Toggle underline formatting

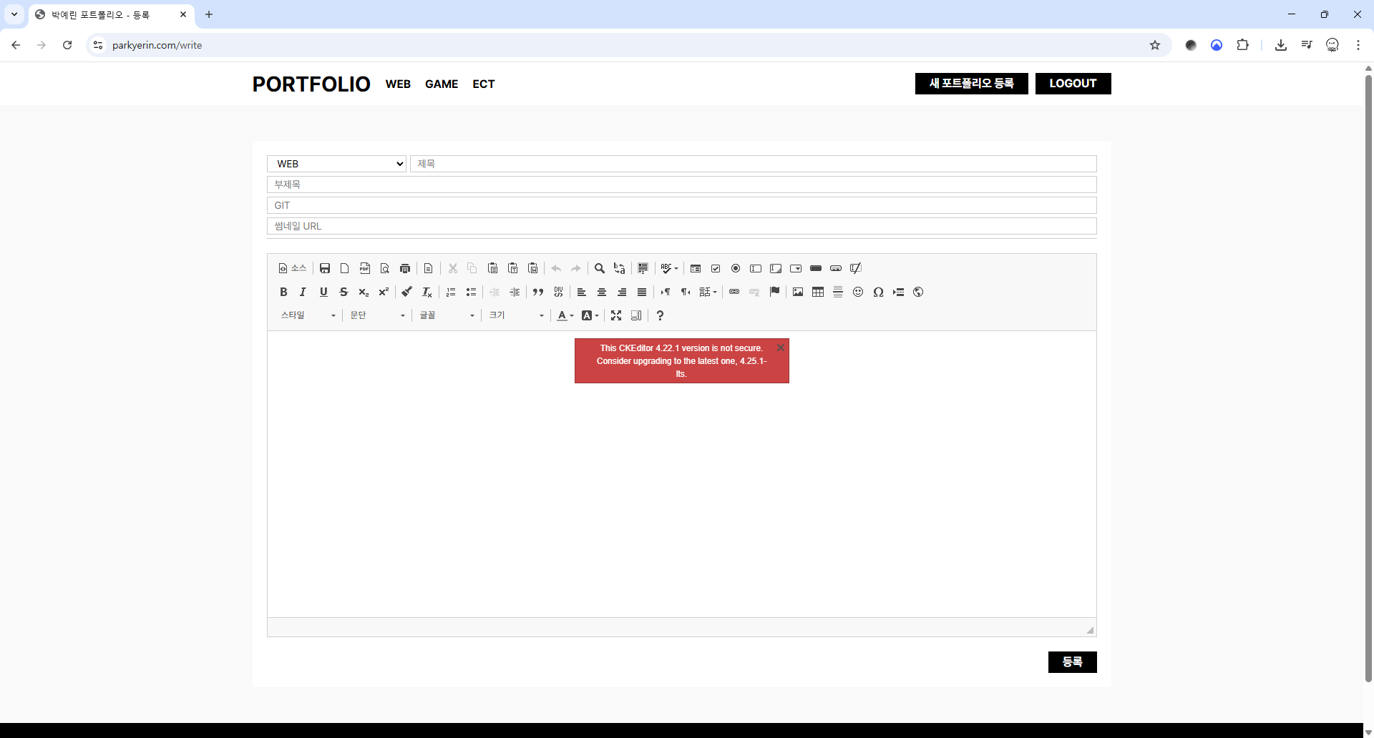click(323, 292)
